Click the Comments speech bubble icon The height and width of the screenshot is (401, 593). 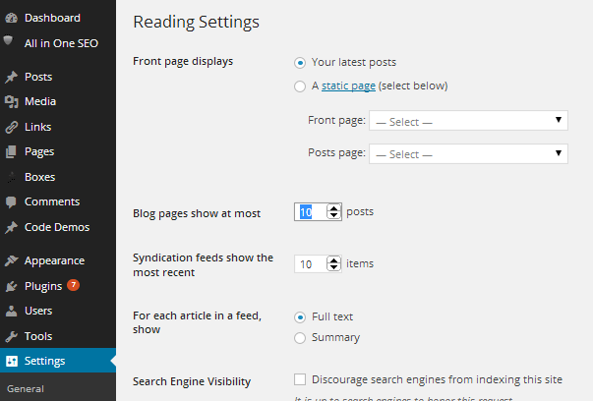pyautogui.click(x=11, y=201)
